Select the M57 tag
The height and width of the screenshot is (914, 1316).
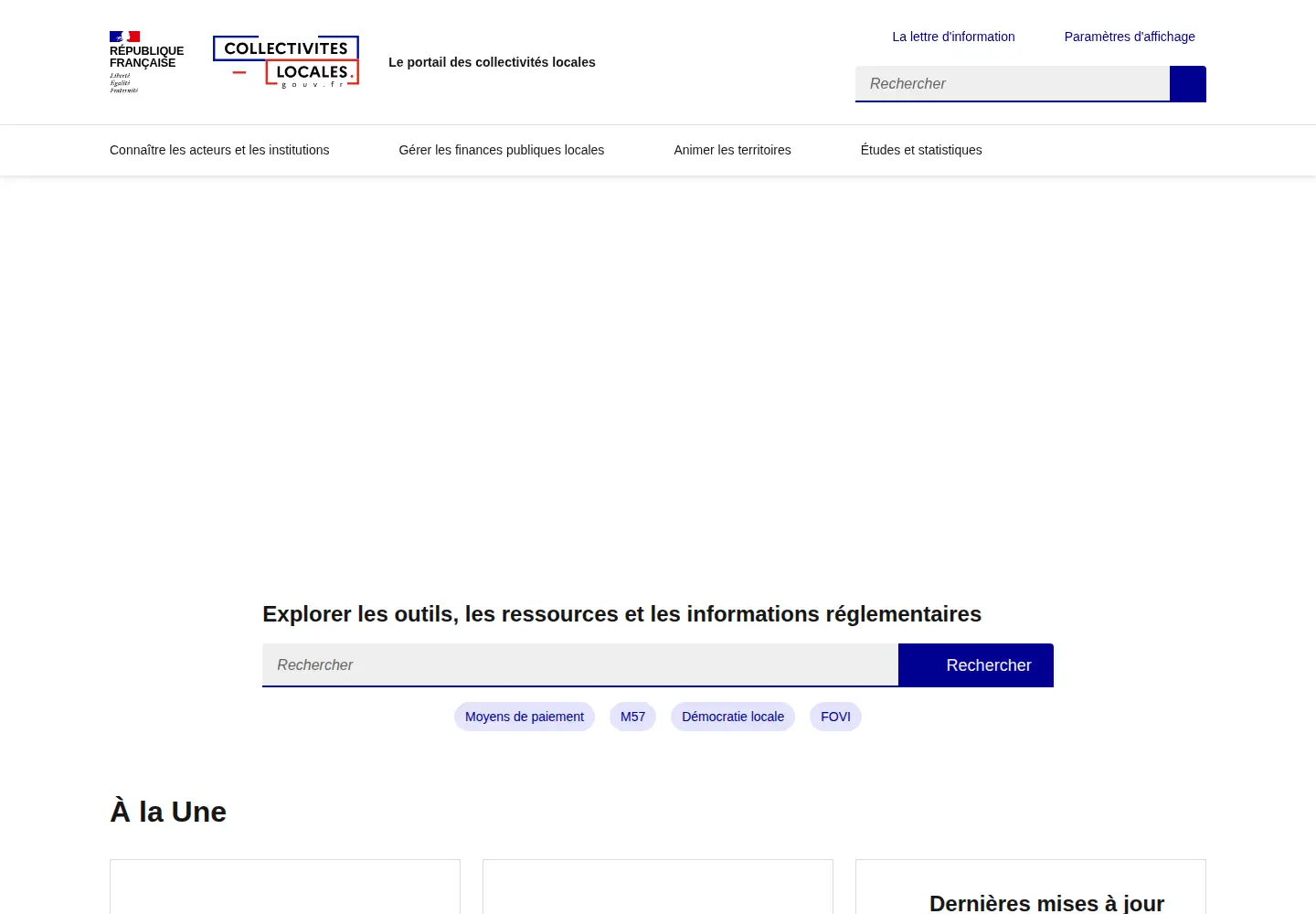[632, 717]
